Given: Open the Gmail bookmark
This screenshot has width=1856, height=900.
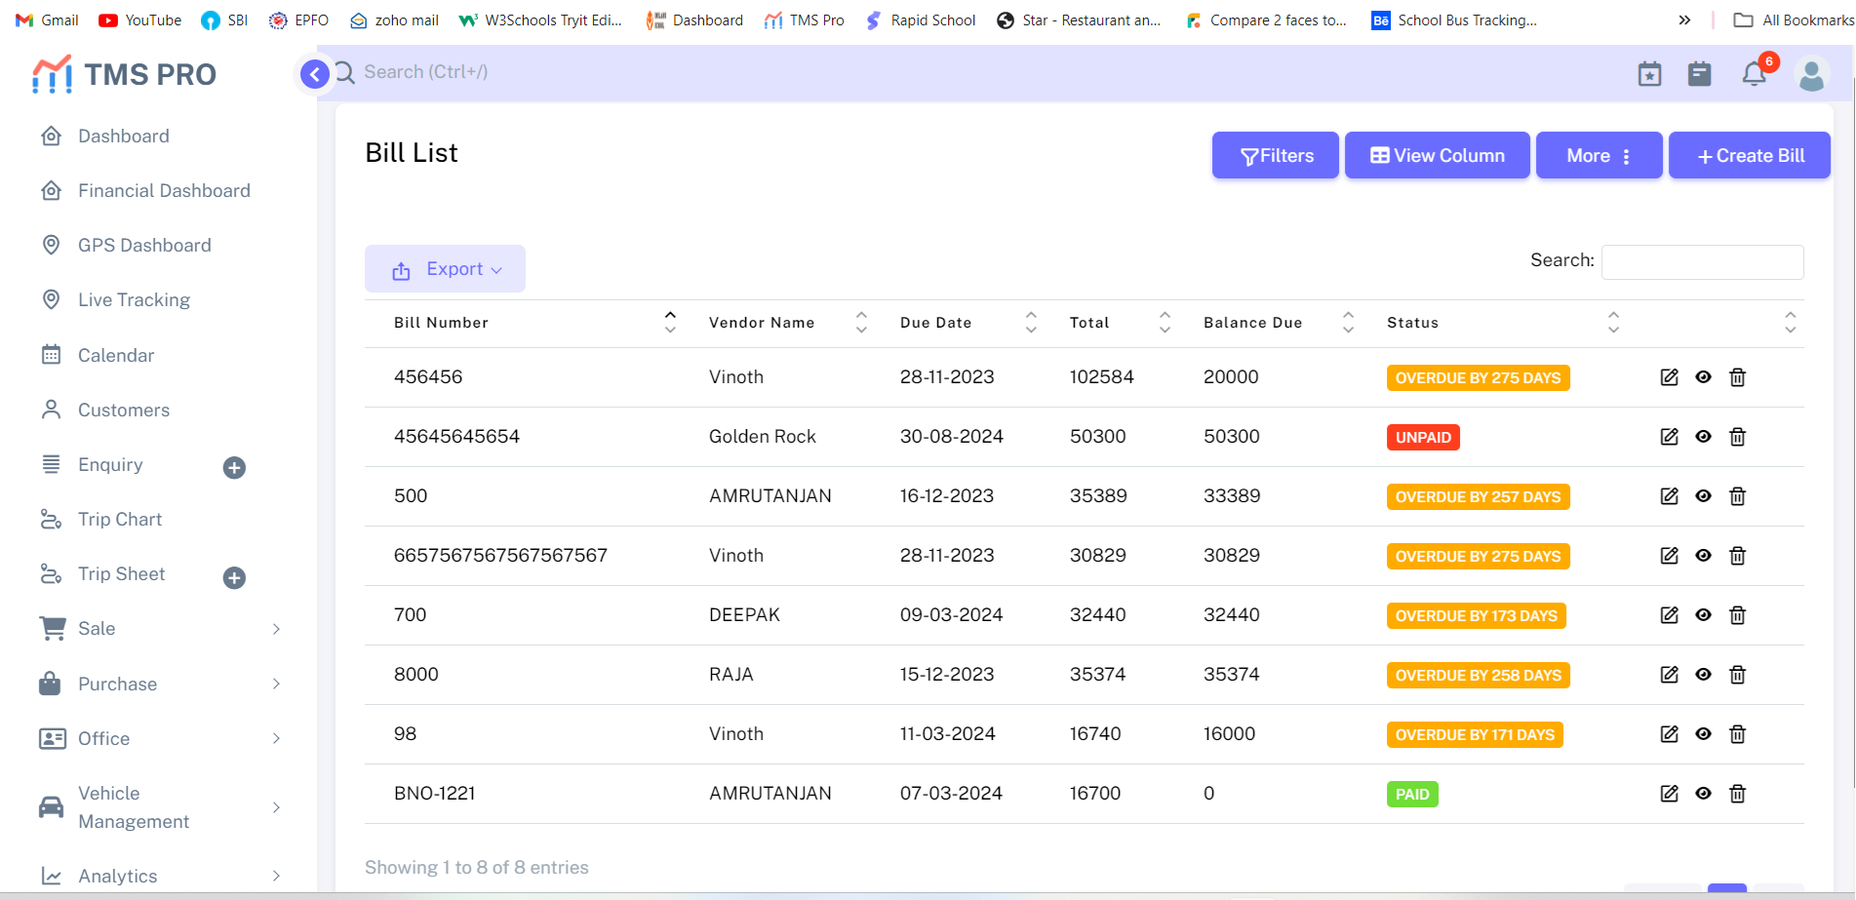Looking at the screenshot, I should pos(48,20).
